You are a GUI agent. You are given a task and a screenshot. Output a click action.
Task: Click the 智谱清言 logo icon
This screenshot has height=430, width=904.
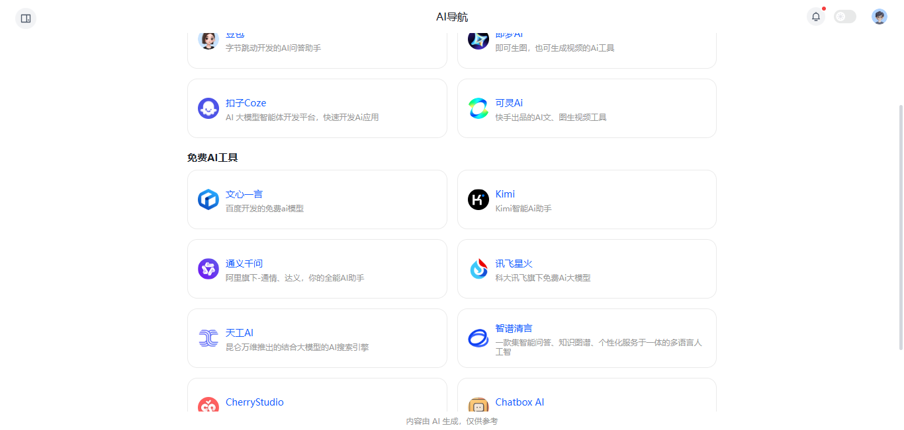tap(478, 338)
